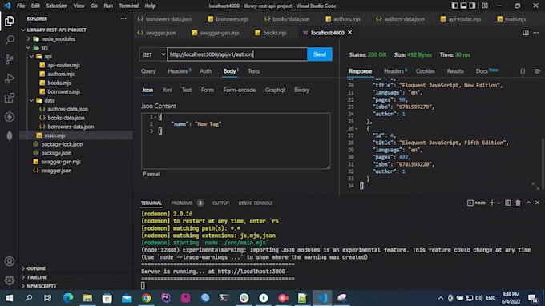545x306 pixels.
Task: Select the Xml body type
Action: click(x=168, y=90)
